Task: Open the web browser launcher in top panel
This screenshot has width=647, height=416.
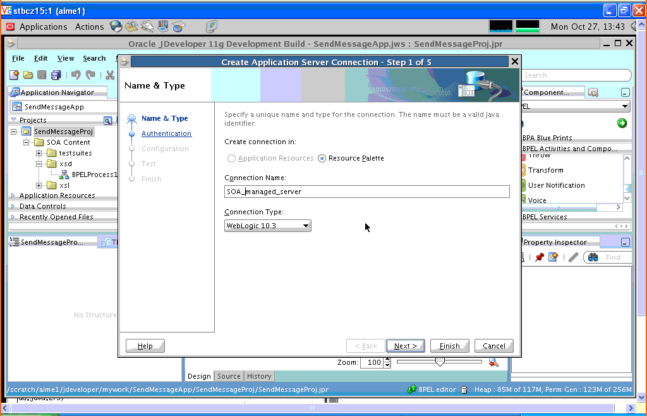Action: pyautogui.click(x=116, y=27)
